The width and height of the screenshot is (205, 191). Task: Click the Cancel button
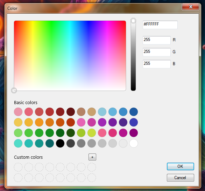180,178
